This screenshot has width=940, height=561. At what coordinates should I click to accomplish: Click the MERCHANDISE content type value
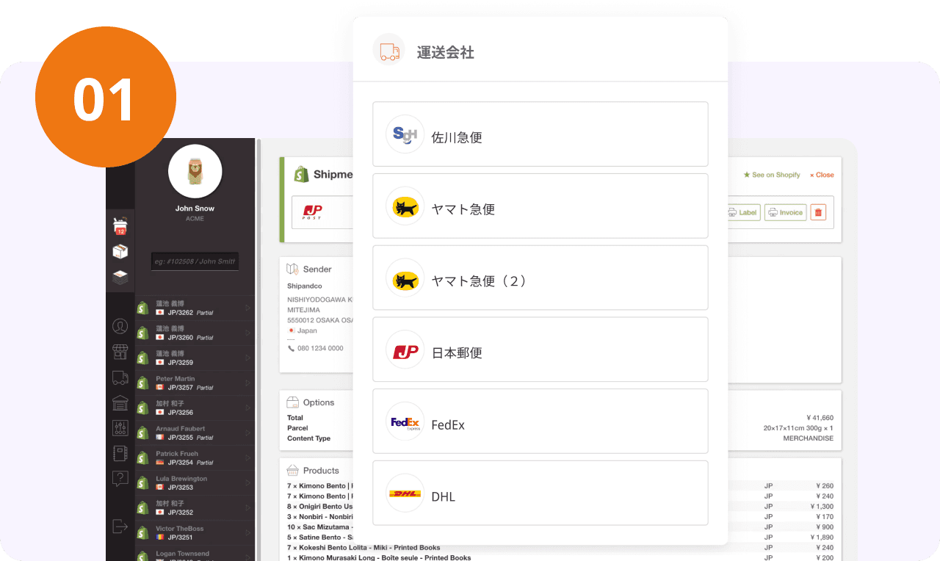(808, 438)
